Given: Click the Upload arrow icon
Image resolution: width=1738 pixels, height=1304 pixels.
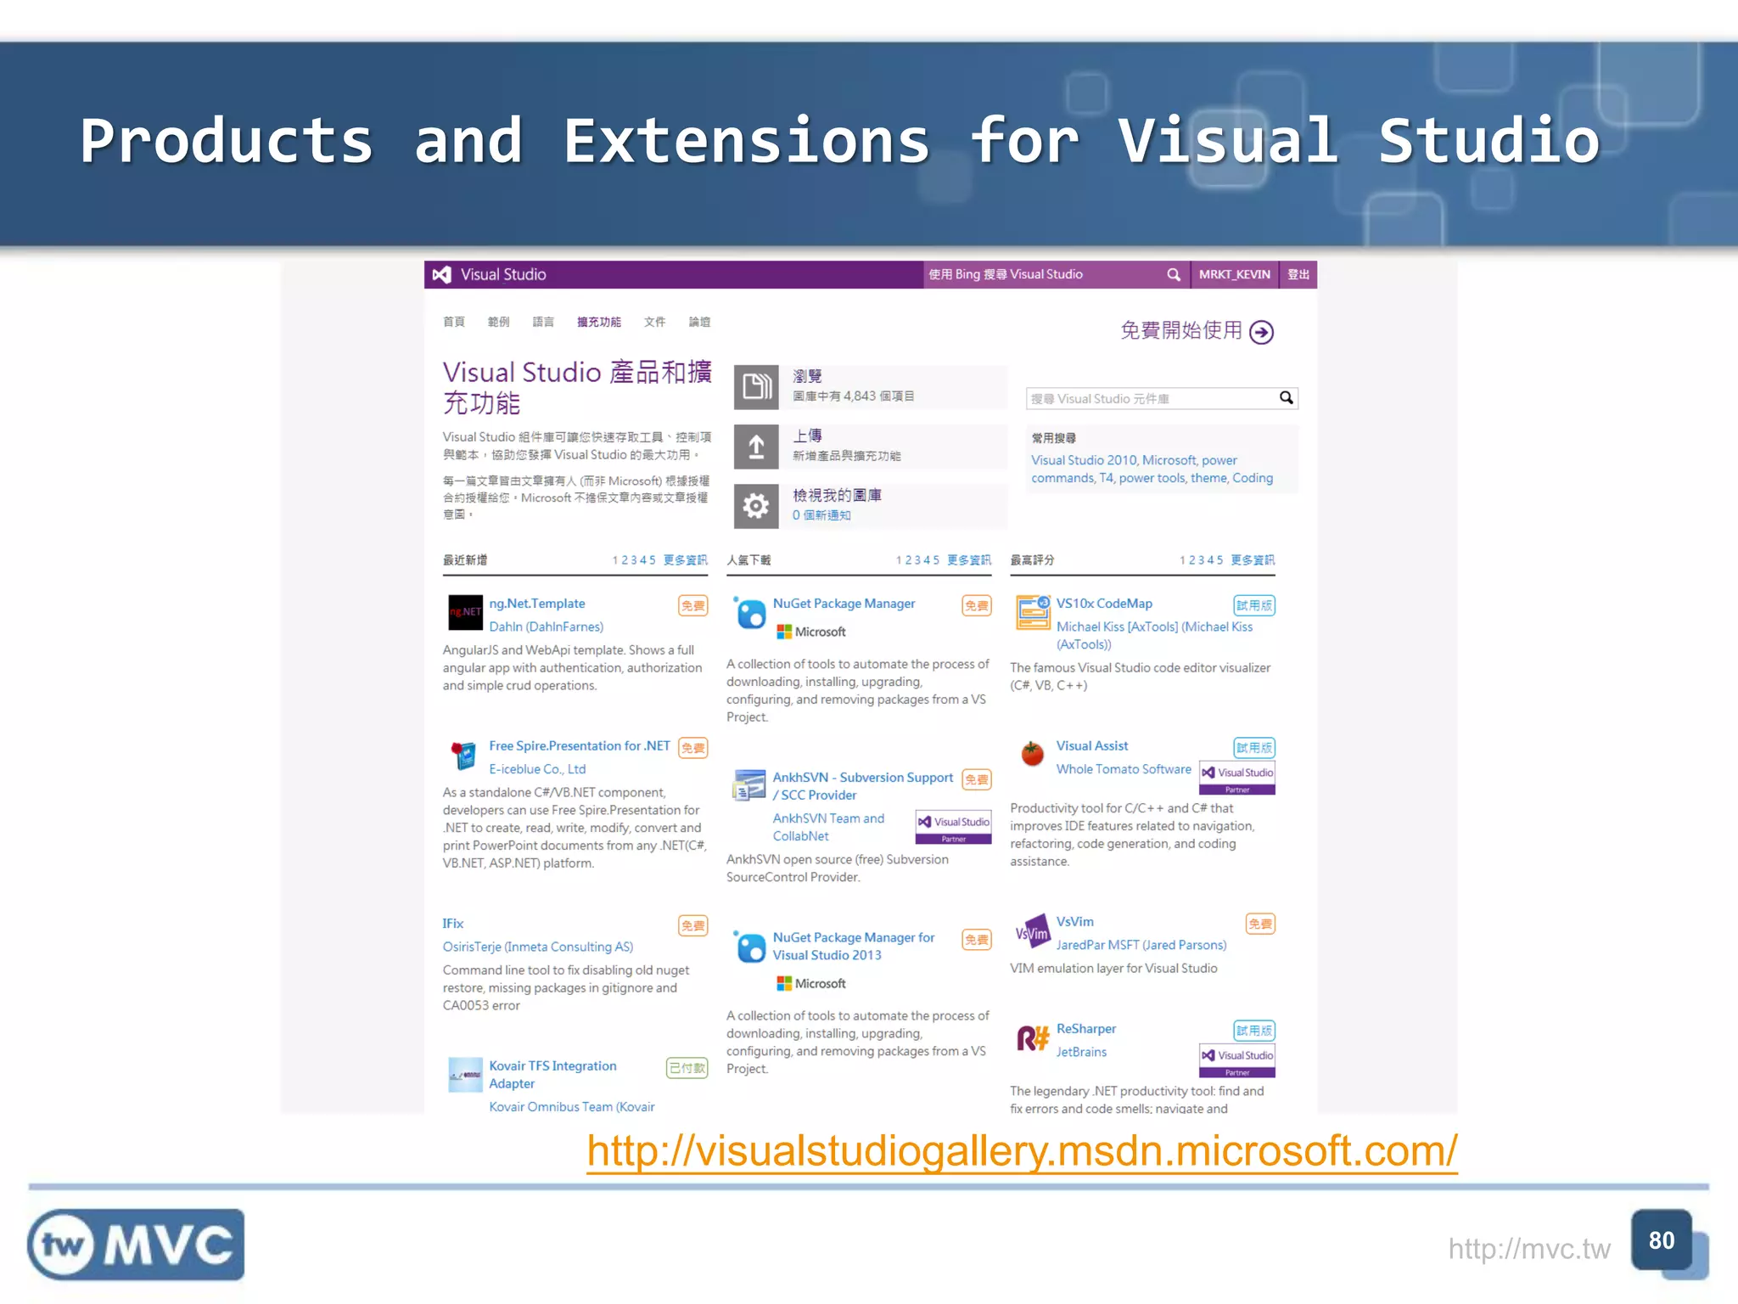Looking at the screenshot, I should click(756, 447).
